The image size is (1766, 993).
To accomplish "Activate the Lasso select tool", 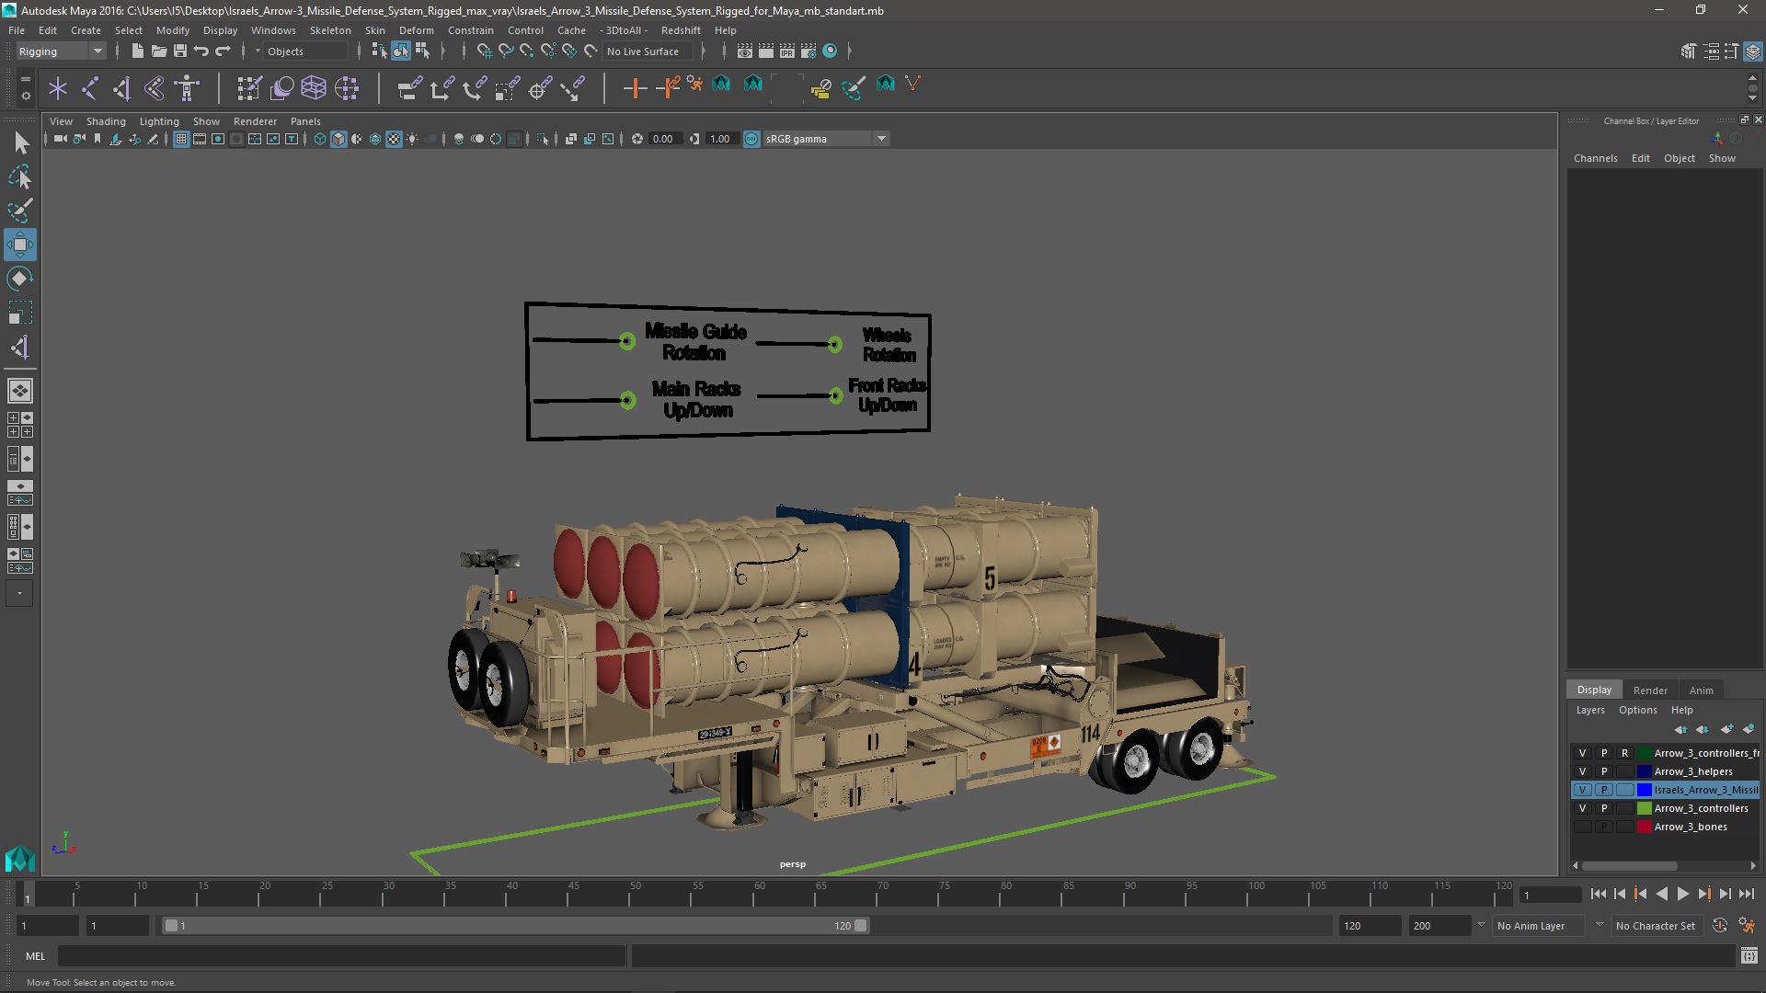I will pyautogui.click(x=20, y=177).
